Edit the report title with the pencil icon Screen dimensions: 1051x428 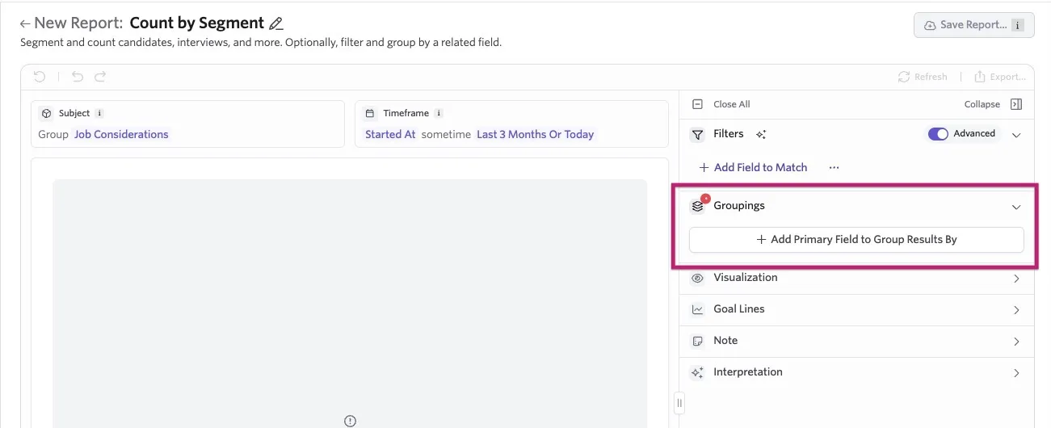pyautogui.click(x=276, y=24)
